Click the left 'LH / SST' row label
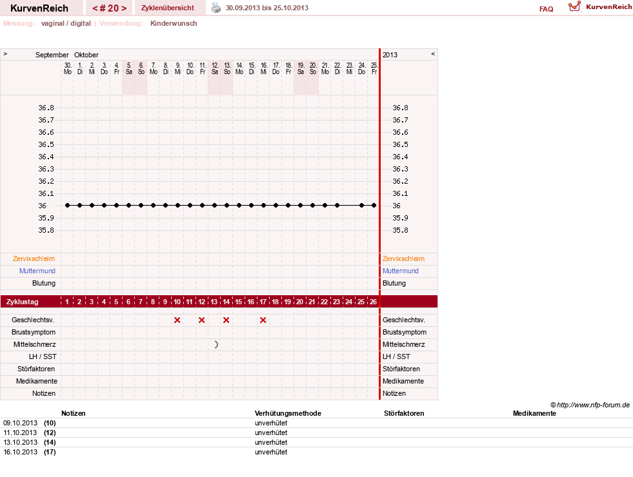The height and width of the screenshot is (477, 633). point(43,356)
